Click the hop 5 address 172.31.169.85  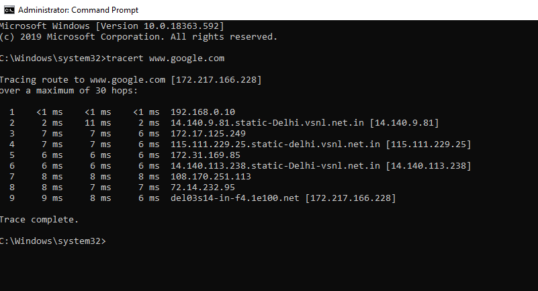(206, 155)
